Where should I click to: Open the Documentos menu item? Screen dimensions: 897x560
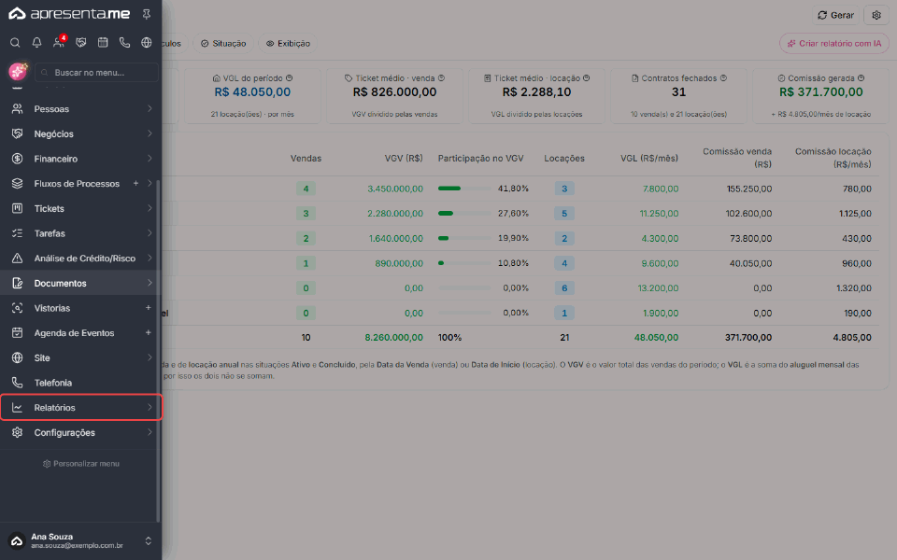click(x=80, y=283)
